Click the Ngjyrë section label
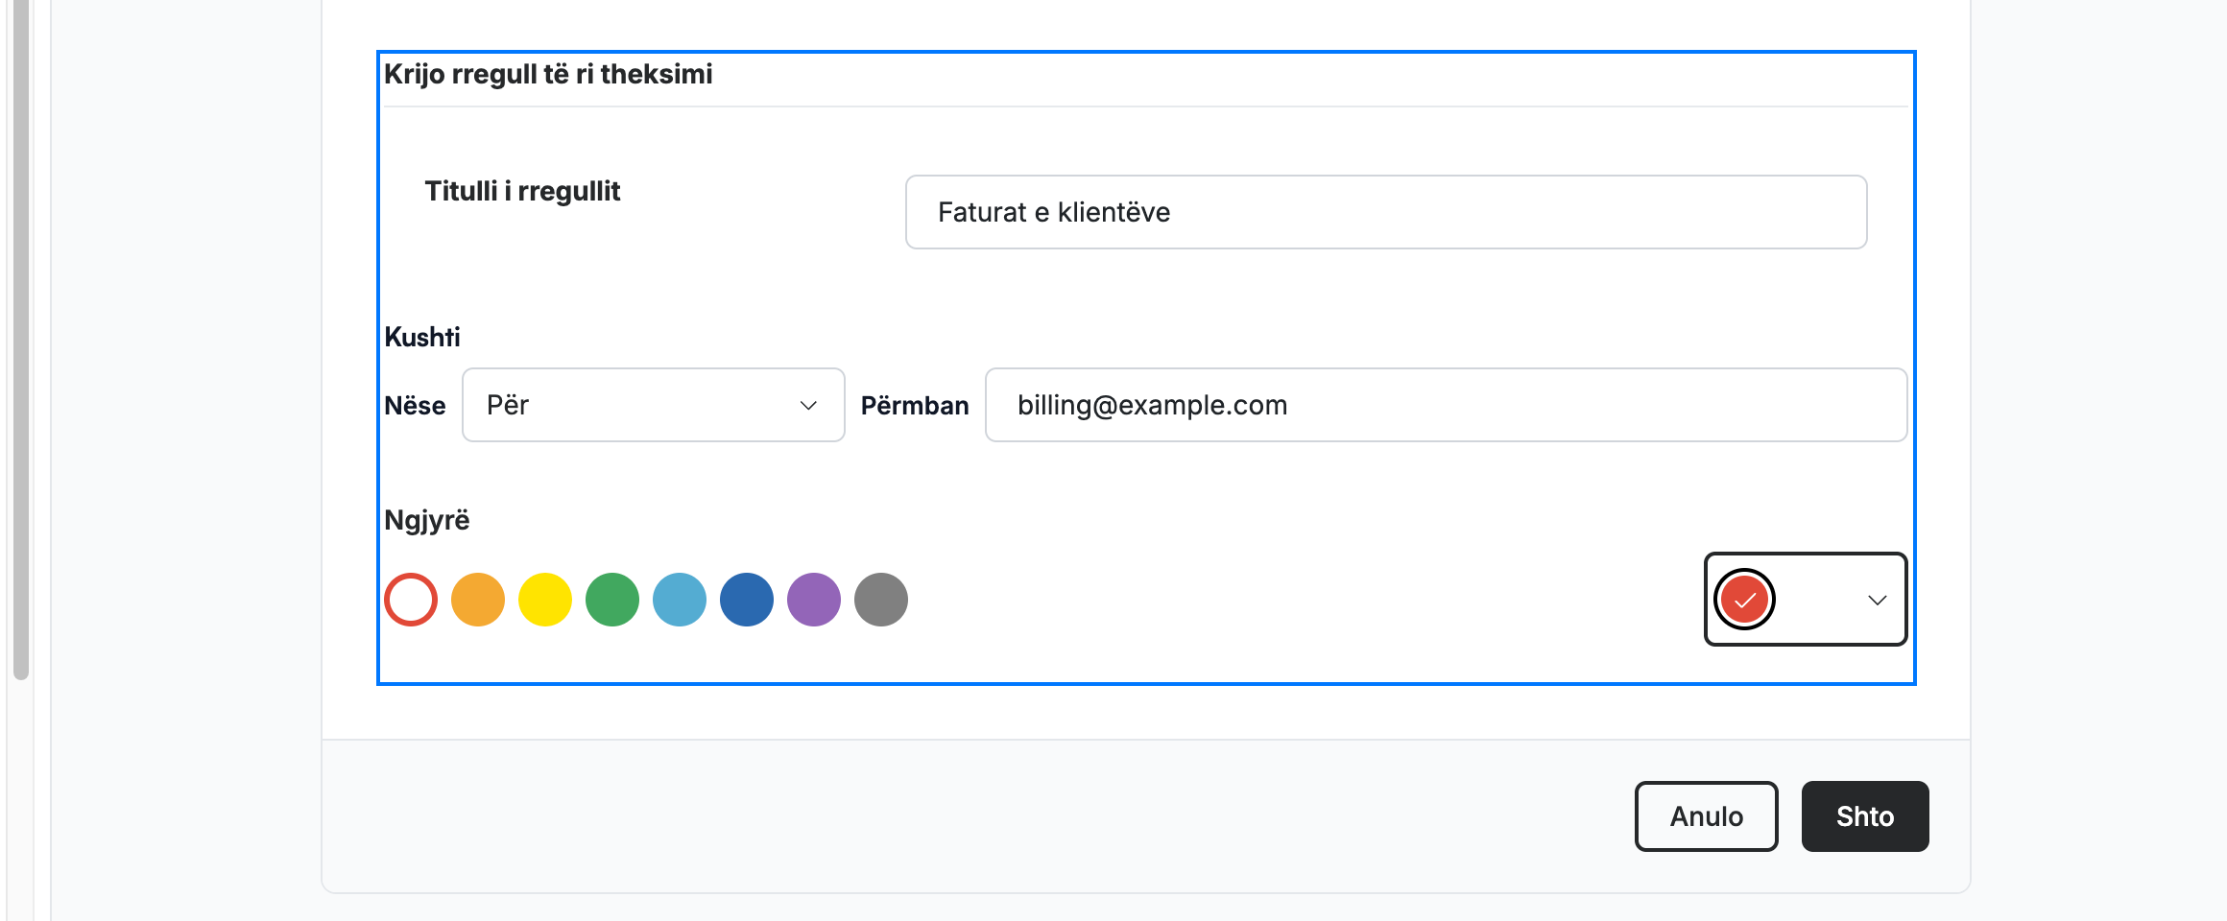 pyautogui.click(x=427, y=521)
